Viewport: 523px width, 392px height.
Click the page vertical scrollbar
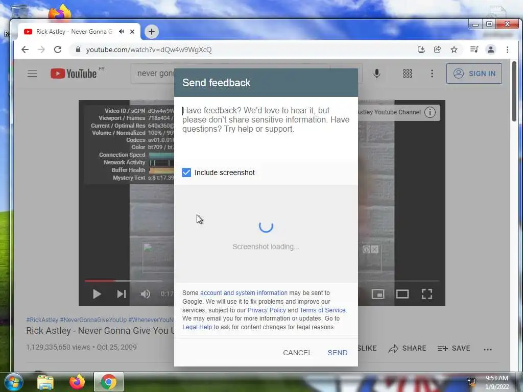[x=514, y=92]
